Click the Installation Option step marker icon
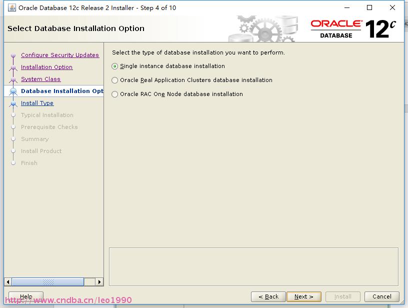Screen dimensions: 408x308 pyautogui.click(x=13, y=67)
